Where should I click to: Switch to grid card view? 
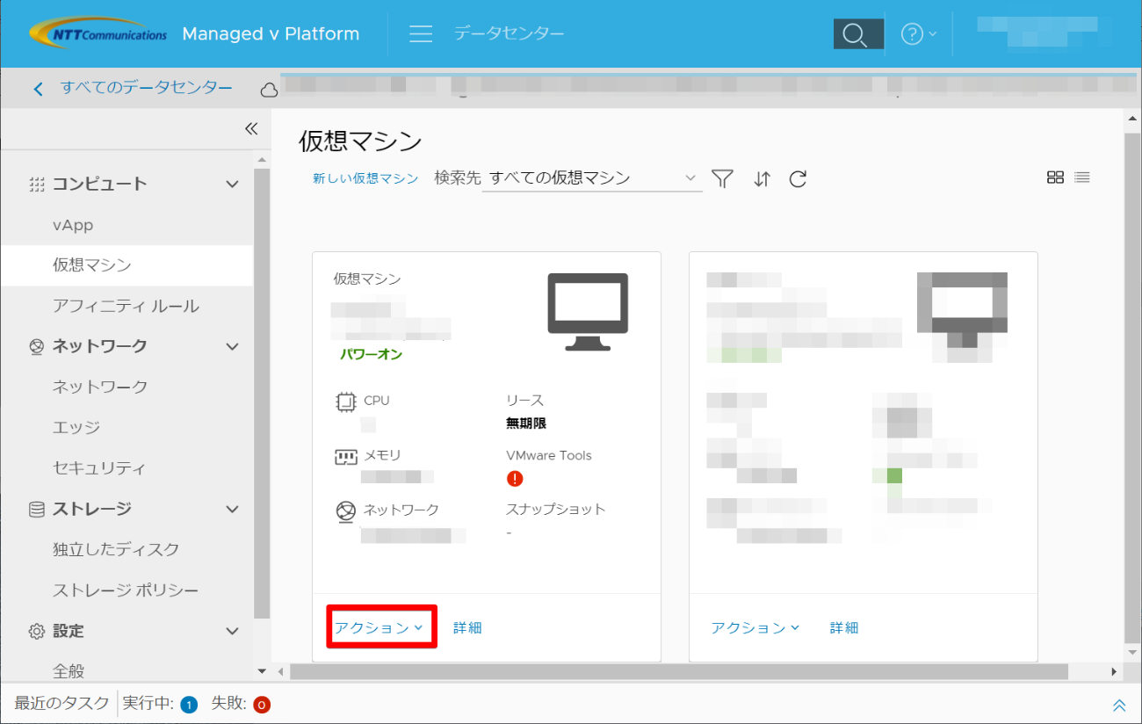(x=1055, y=177)
